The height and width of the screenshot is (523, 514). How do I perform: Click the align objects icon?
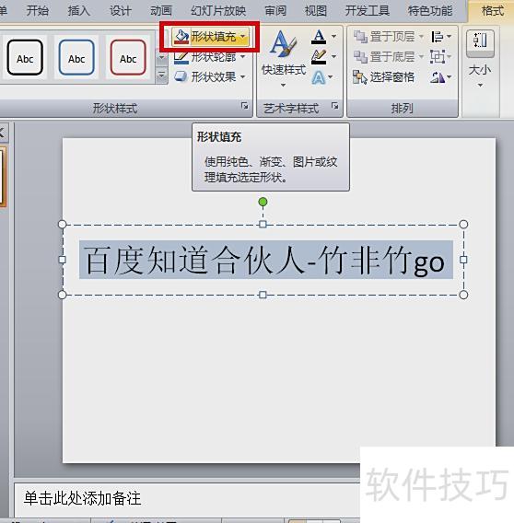pyautogui.click(x=438, y=36)
